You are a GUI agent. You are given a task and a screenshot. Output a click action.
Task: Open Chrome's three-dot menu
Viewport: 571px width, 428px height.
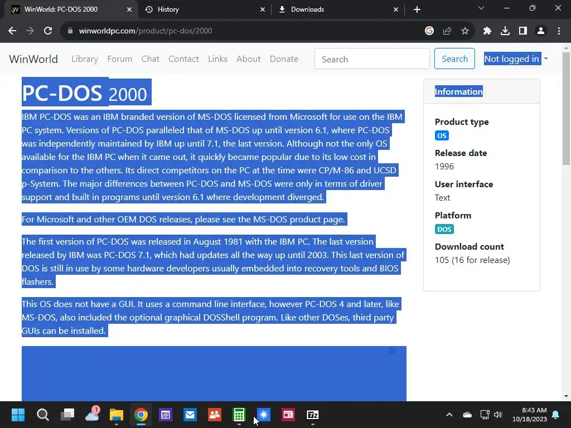[559, 31]
